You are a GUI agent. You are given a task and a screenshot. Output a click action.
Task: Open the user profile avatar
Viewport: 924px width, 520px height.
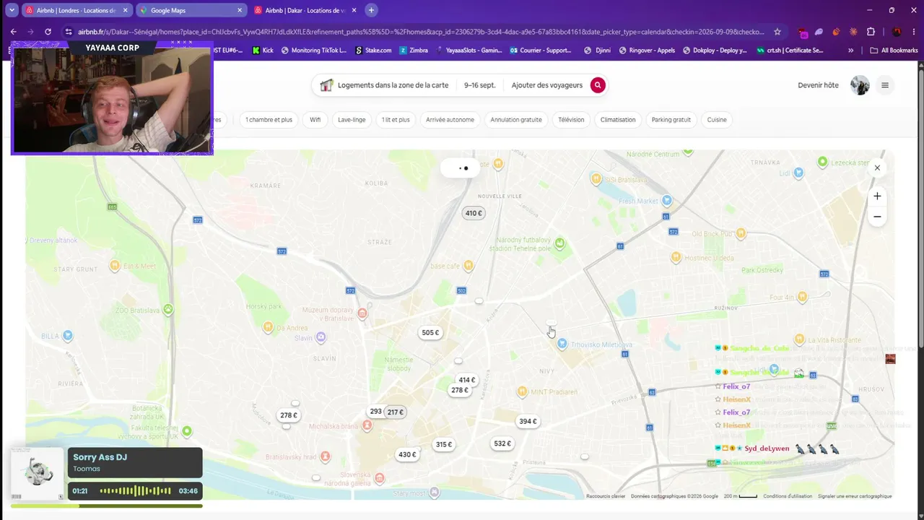(x=860, y=85)
